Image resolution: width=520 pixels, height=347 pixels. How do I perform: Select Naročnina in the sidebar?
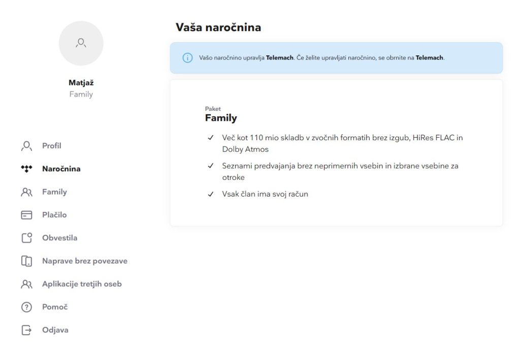61,169
